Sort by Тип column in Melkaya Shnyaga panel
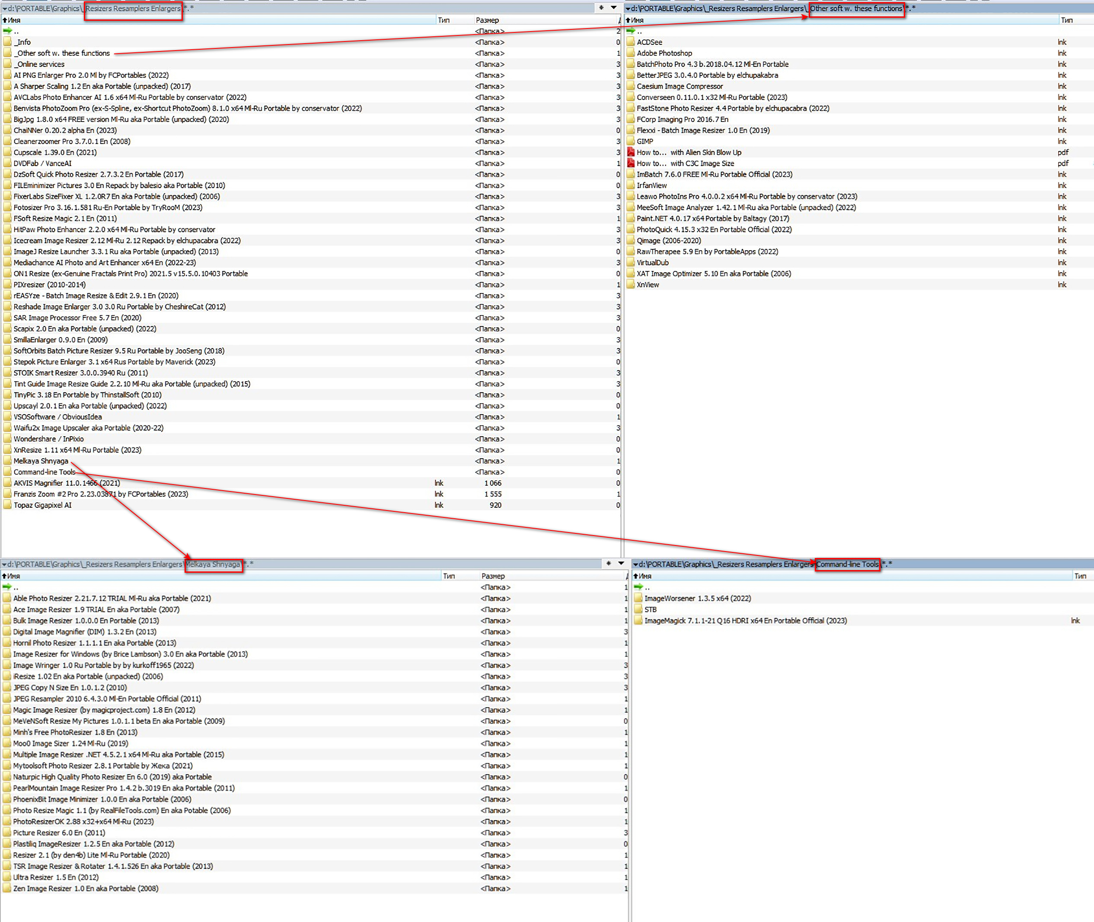This screenshot has height=922, width=1094. pyautogui.click(x=460, y=575)
